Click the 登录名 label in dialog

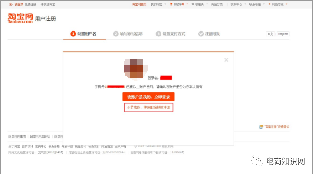(x=154, y=78)
